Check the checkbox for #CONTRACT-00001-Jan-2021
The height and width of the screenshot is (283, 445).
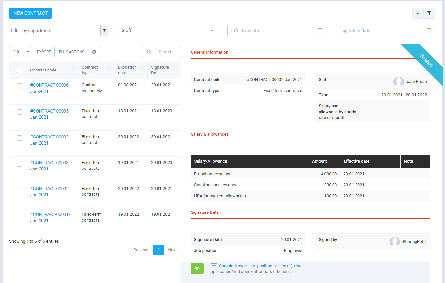pyautogui.click(x=19, y=215)
